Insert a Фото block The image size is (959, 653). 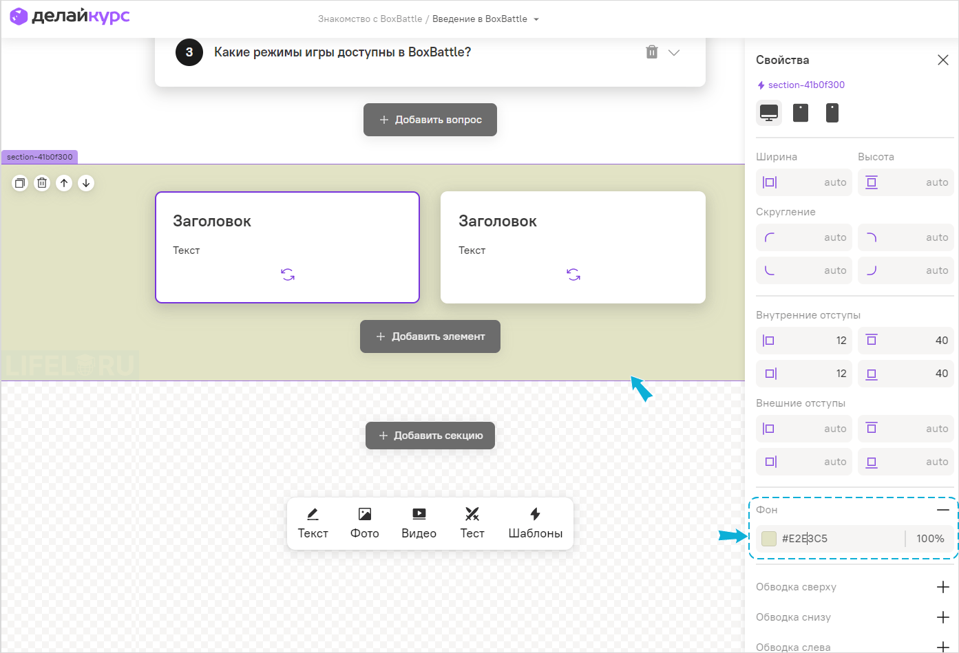click(x=365, y=524)
